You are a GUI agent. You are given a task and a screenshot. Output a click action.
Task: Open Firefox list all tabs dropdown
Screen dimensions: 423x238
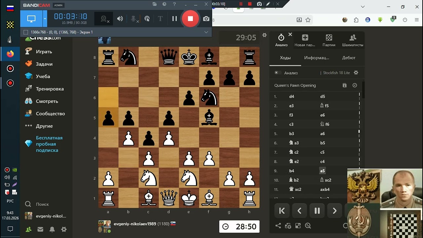[363, 7]
